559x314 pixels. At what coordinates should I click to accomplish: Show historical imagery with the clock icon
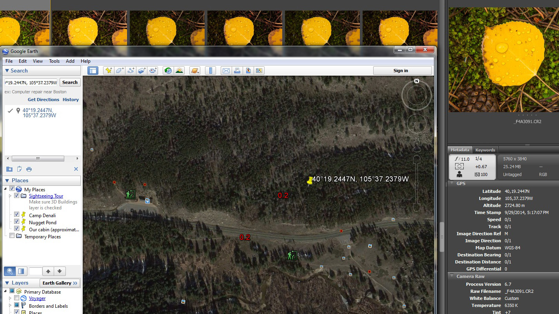coord(168,71)
